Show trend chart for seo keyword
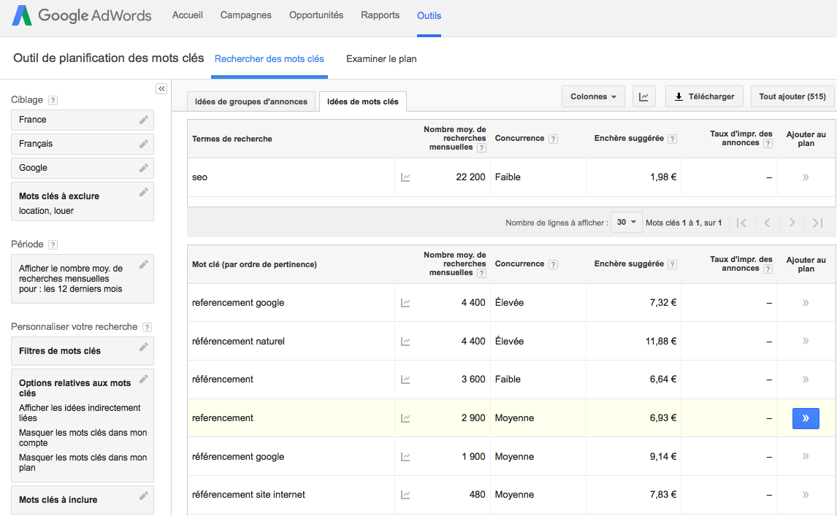 [405, 177]
